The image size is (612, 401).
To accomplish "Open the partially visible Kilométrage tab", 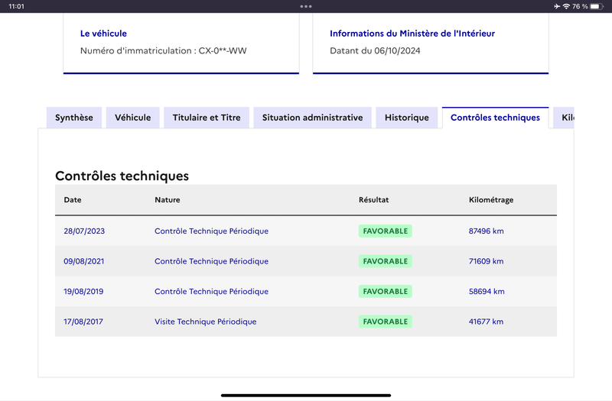I will (564, 118).
